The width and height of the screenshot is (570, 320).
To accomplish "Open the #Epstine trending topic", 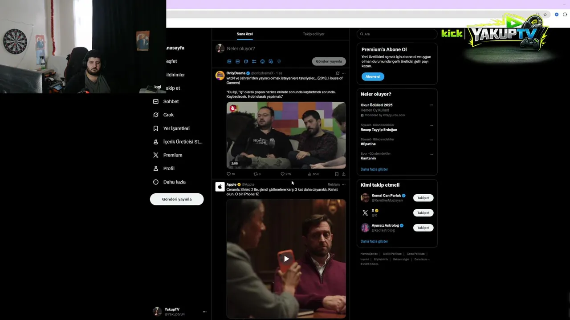I will pyautogui.click(x=368, y=144).
